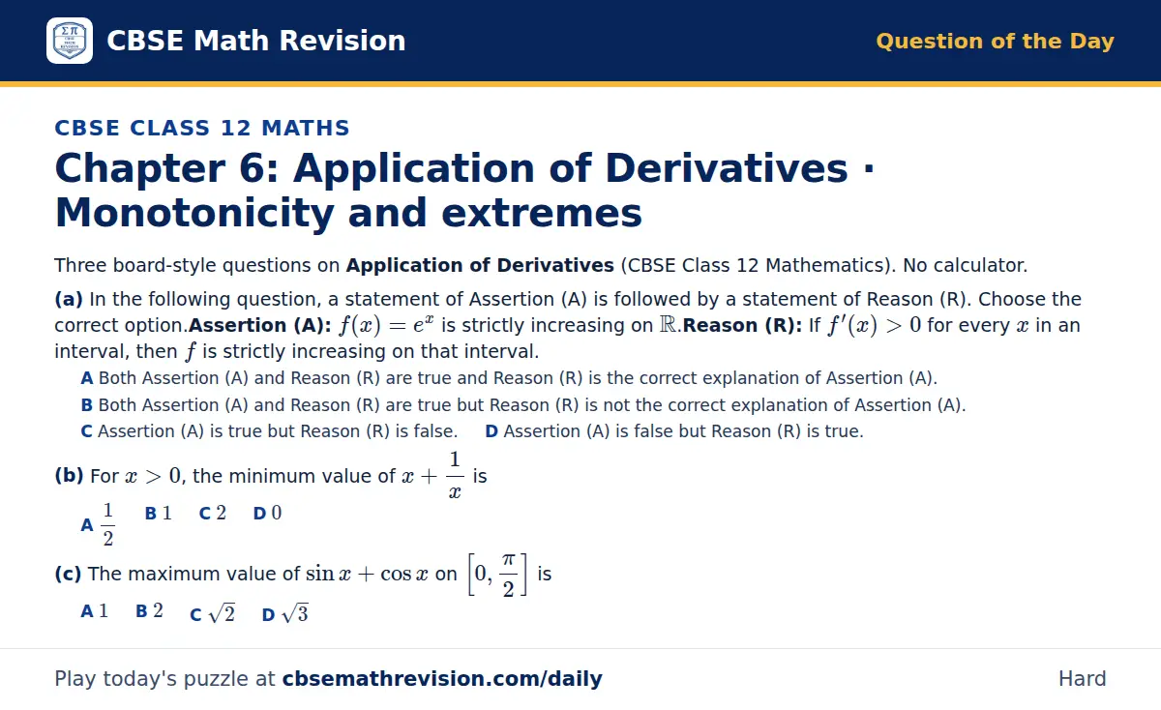1161x710 pixels.
Task: Click the Chapter 6 Application of Derivatives heading
Action: (x=464, y=191)
